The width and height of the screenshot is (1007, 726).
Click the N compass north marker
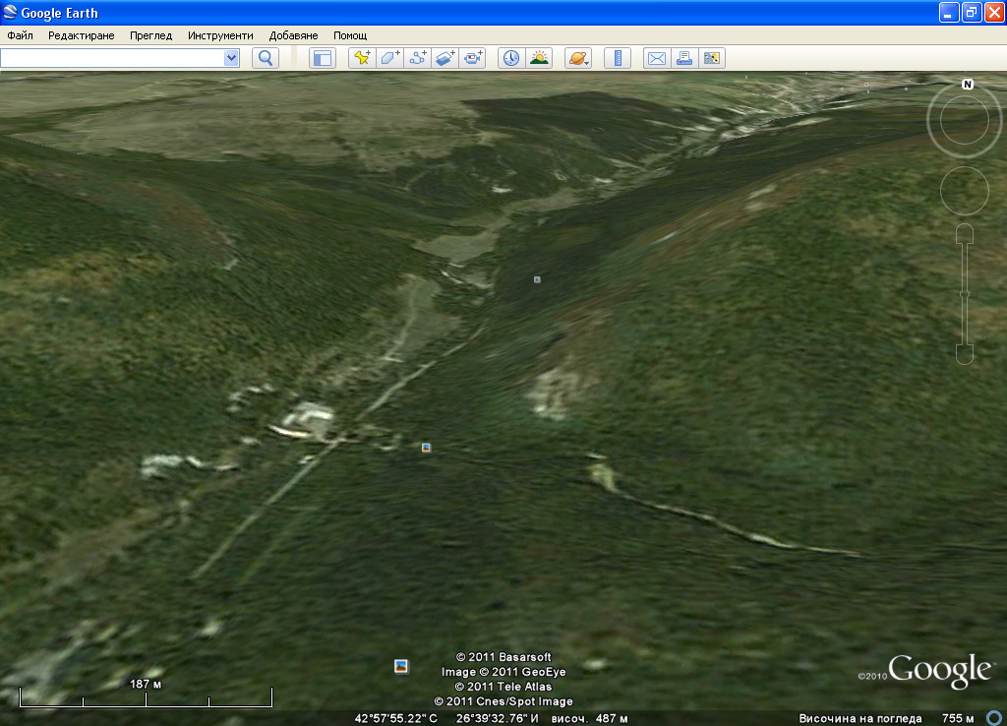coord(968,85)
